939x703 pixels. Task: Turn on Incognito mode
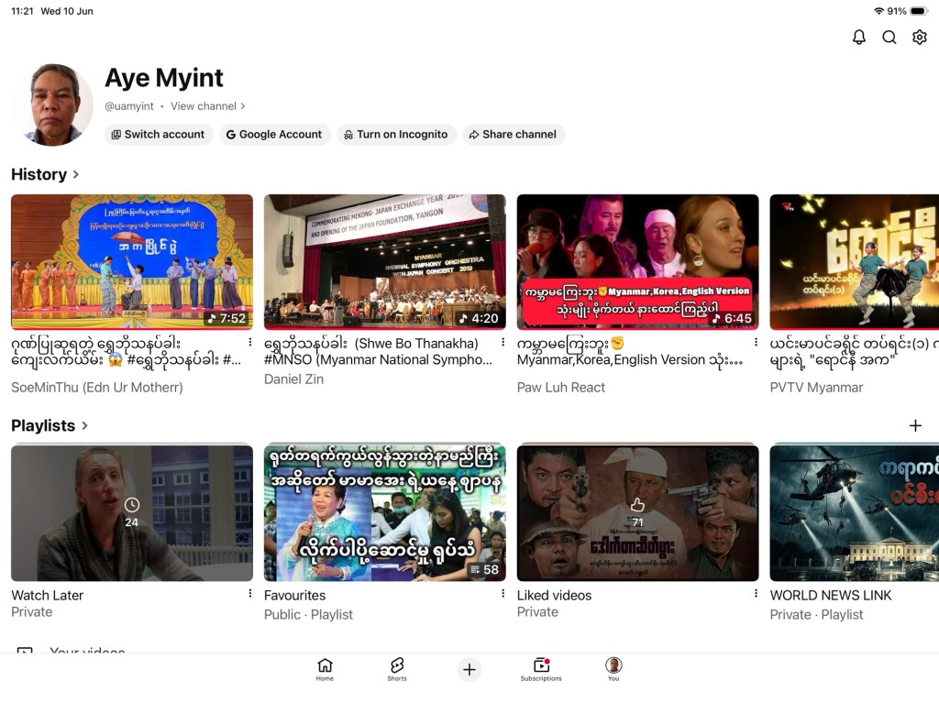click(396, 135)
